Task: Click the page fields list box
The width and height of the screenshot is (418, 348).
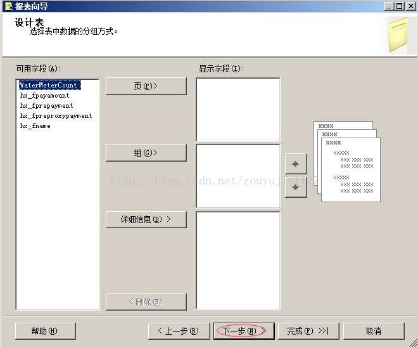Action: click(x=238, y=110)
